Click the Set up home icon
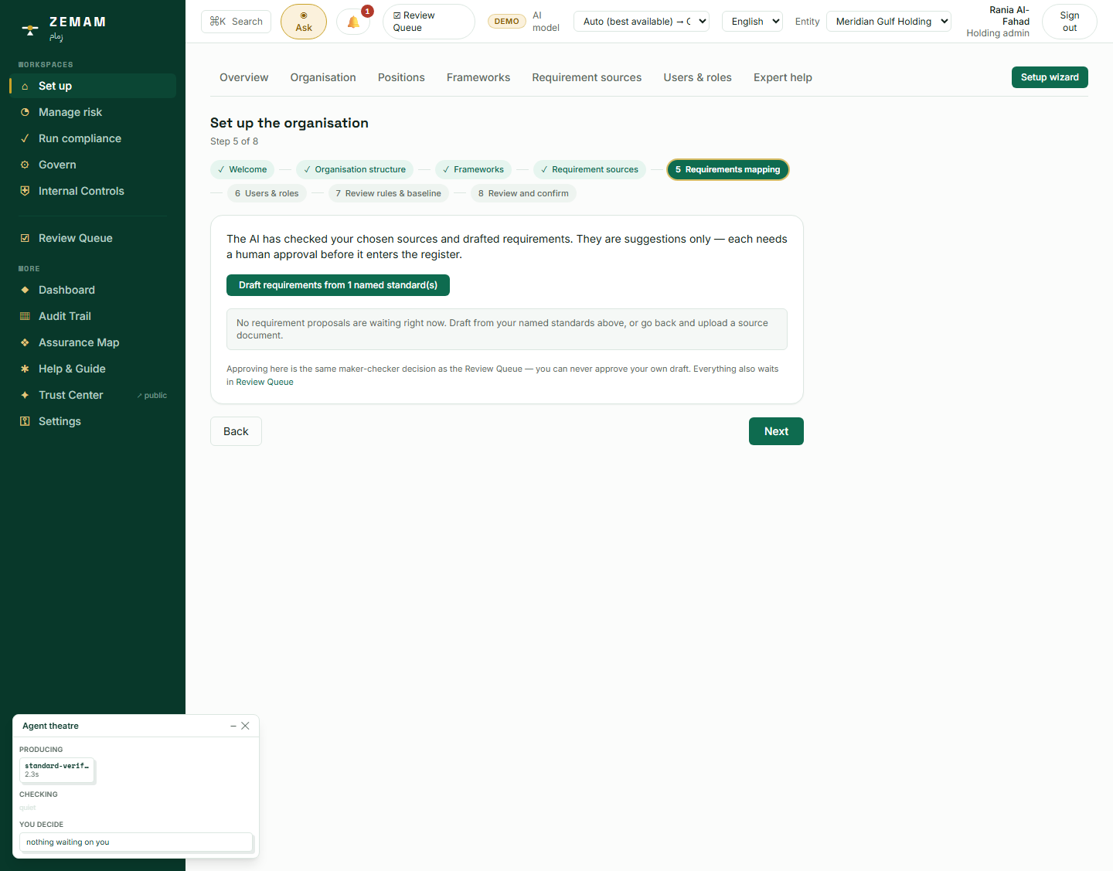 pos(25,87)
